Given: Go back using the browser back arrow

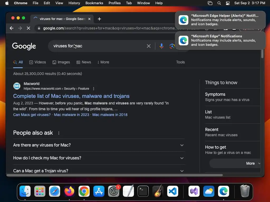Looking at the screenshot, I should [12, 28].
